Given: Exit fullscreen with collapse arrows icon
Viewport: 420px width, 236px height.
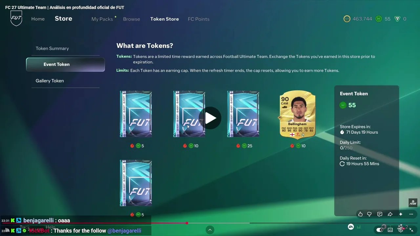Looking at the screenshot, I should tap(411, 230).
